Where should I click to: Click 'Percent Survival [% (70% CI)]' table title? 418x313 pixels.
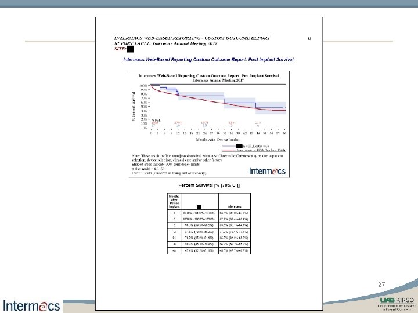coord(209,185)
